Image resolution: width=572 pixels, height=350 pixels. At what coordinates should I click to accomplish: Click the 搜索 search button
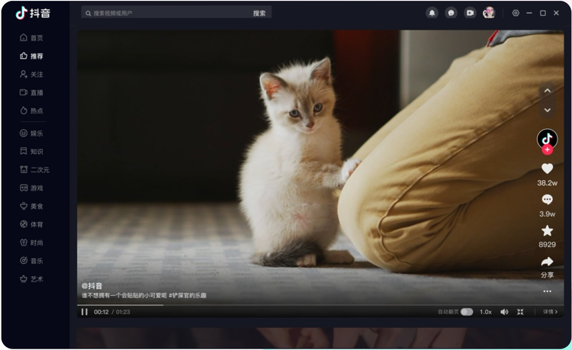259,13
